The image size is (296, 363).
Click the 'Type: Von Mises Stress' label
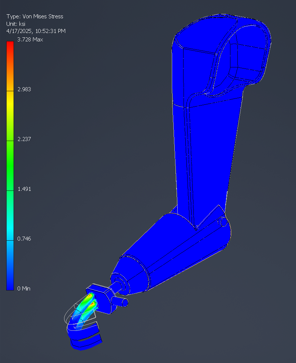click(x=35, y=16)
